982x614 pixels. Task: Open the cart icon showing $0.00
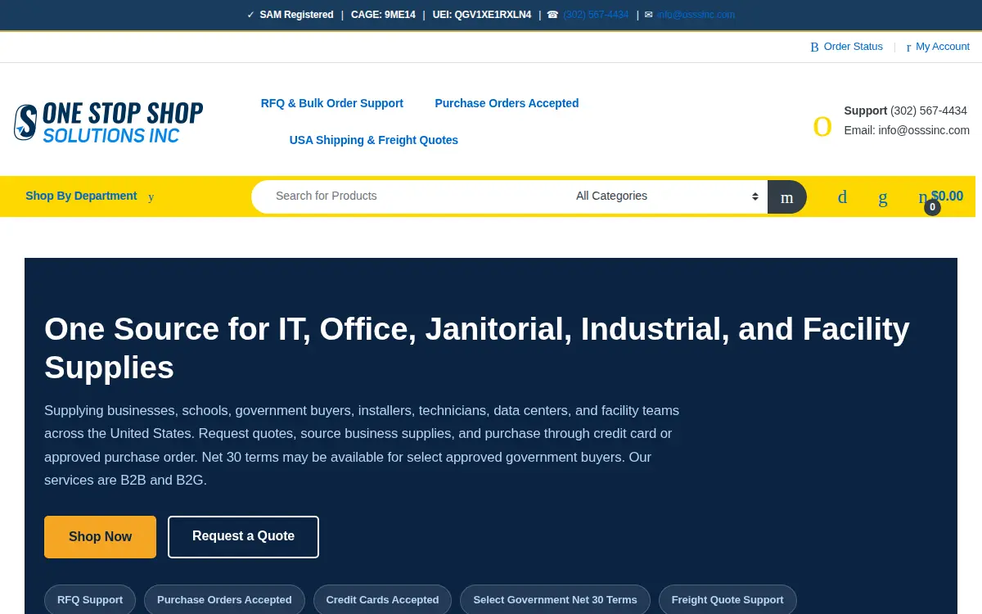tap(940, 196)
